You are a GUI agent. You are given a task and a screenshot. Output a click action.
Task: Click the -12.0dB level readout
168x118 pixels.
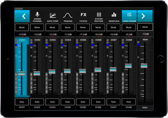52,34
